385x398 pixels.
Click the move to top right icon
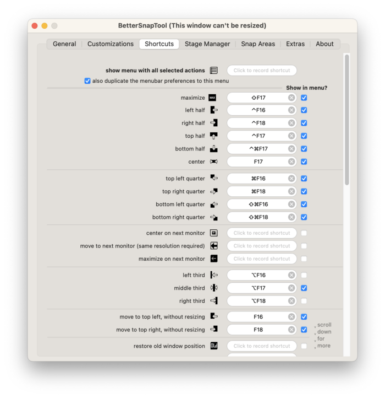point(214,329)
